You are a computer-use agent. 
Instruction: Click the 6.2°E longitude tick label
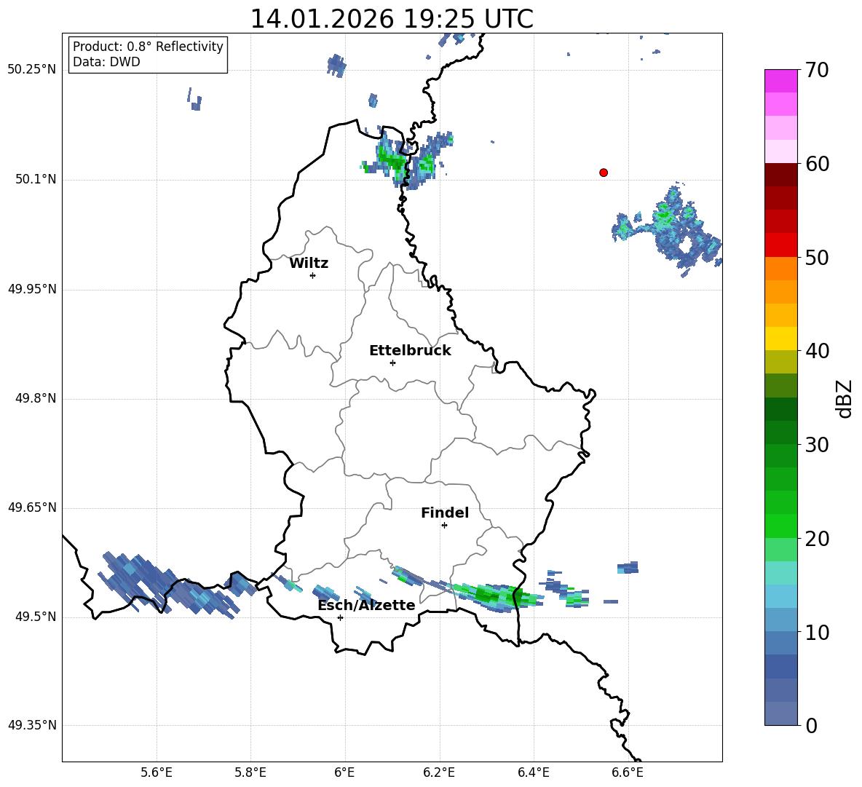pos(439,772)
